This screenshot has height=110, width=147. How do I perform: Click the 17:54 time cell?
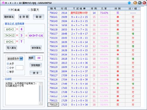click(64, 79)
